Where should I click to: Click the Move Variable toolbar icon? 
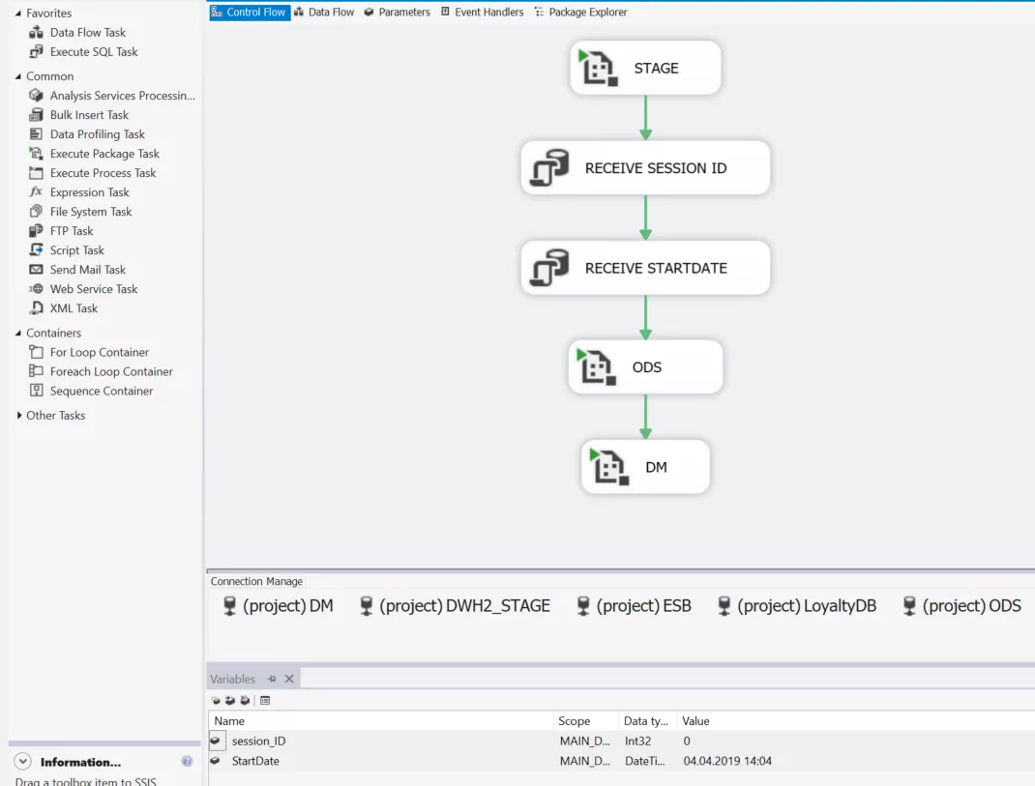pos(229,700)
